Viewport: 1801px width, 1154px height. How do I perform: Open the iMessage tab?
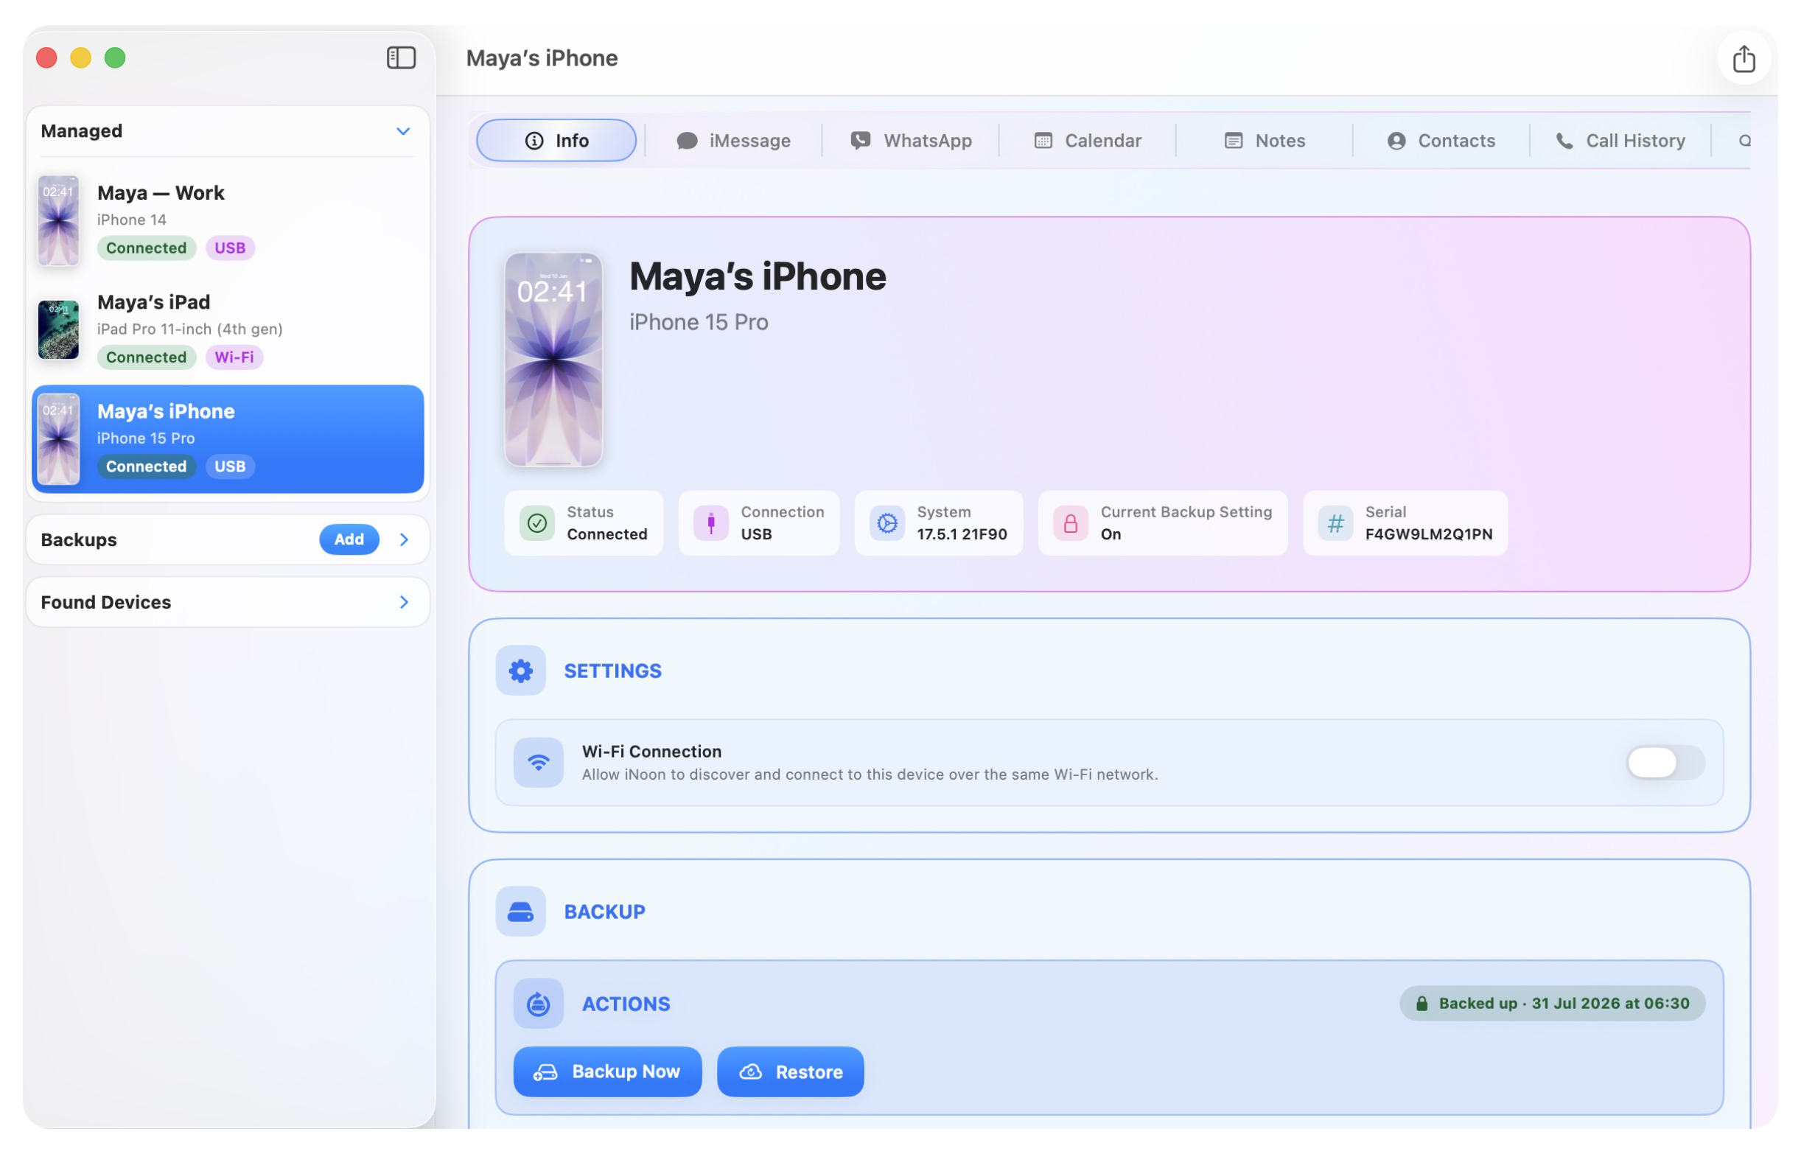(732, 140)
